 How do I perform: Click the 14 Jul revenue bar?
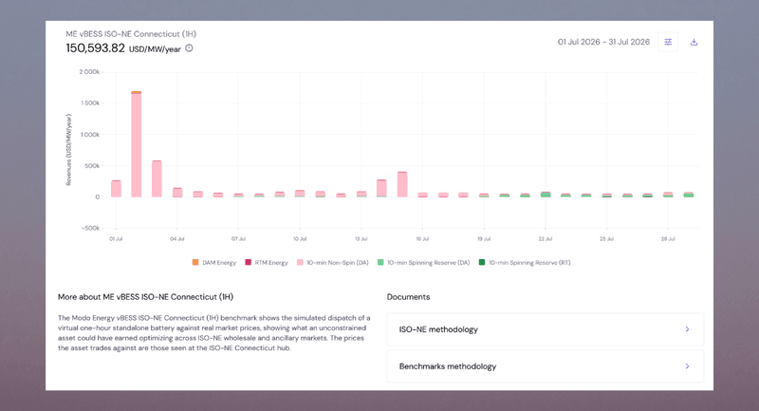coord(381,188)
